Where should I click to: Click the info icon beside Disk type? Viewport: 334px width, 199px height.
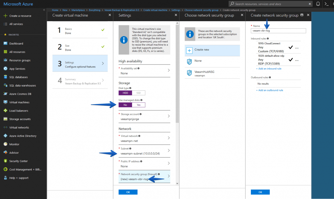coord(130,88)
